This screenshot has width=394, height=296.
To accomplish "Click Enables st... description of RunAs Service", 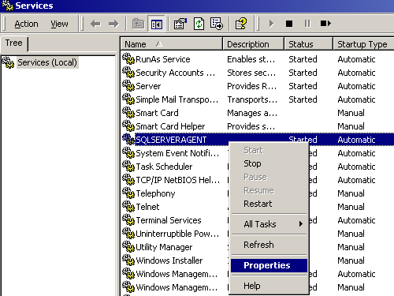I will pyautogui.click(x=251, y=59).
